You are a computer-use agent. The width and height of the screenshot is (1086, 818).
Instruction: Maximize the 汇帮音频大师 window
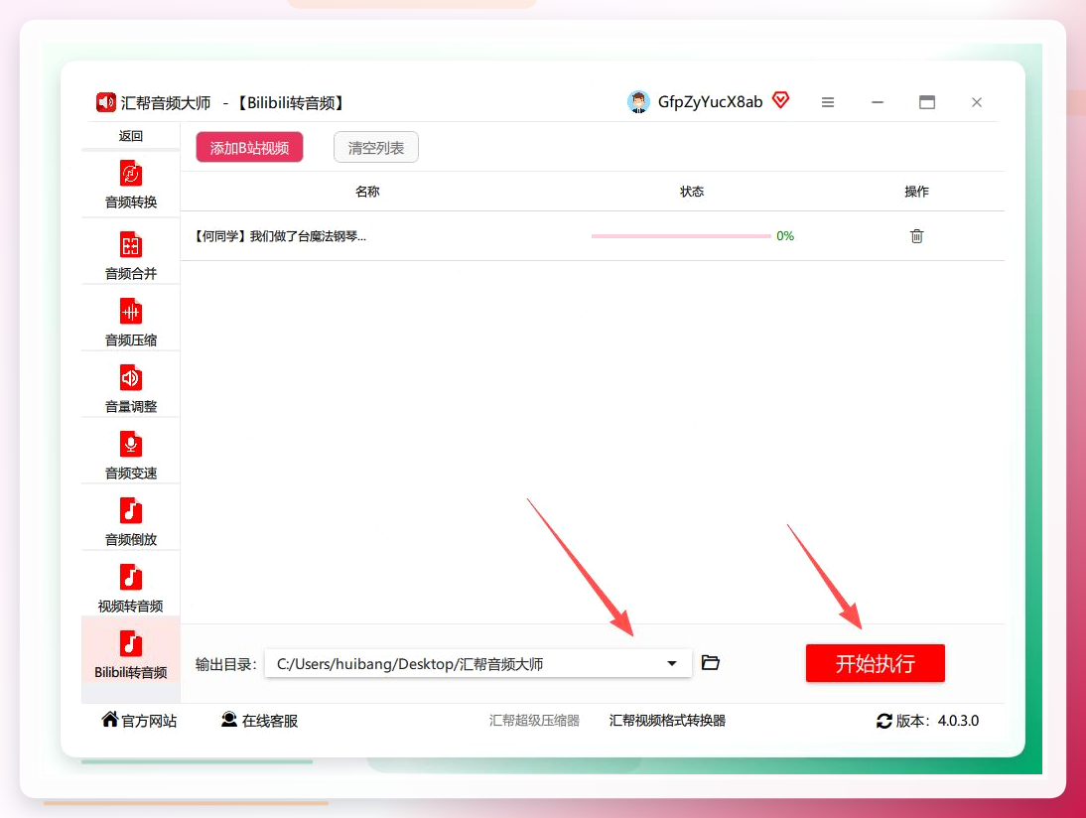pos(927,102)
